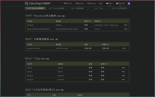The height and width of the screenshot is (97, 155).
Task: Open the 簡單Chhōe menu item
Action: click(68, 4)
